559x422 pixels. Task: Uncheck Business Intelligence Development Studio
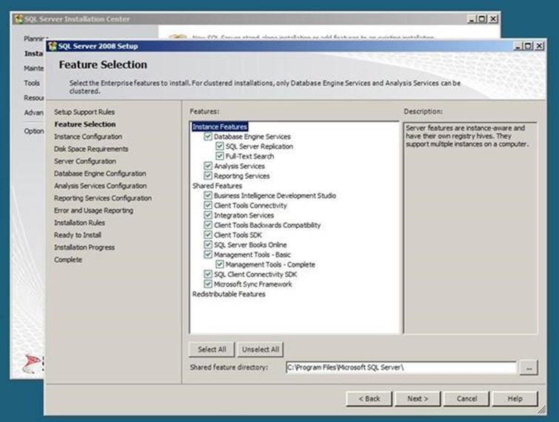[208, 195]
